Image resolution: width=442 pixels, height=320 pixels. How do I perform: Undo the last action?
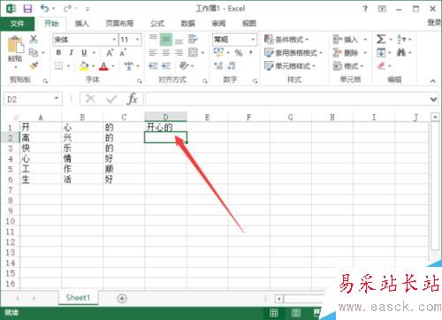pyautogui.click(x=44, y=9)
